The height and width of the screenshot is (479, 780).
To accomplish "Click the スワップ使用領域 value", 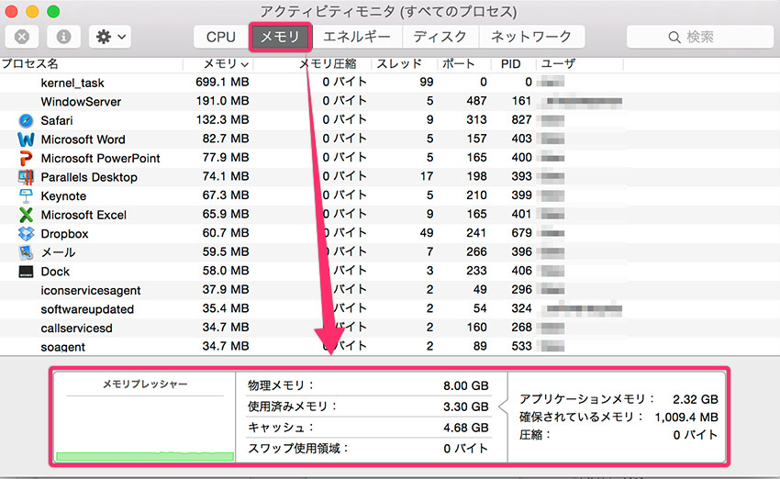I will pyautogui.click(x=465, y=449).
